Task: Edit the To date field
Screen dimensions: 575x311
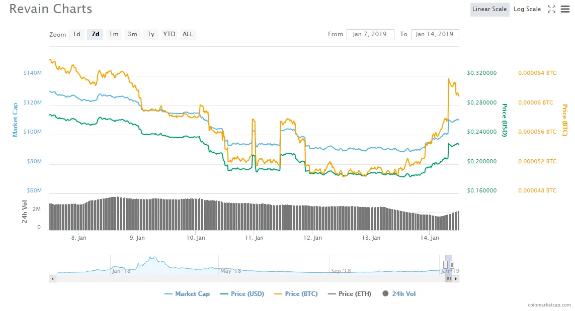Action: 435,35
